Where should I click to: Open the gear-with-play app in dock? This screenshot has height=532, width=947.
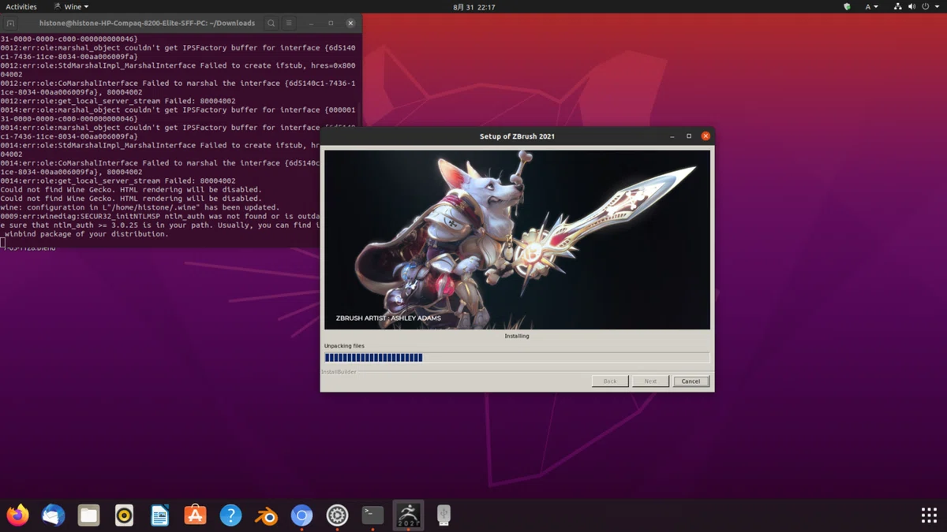(x=337, y=515)
